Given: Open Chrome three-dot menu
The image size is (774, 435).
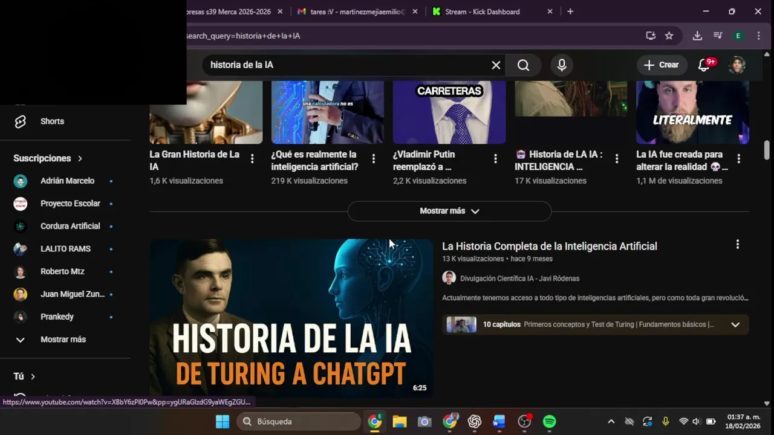Looking at the screenshot, I should point(758,36).
